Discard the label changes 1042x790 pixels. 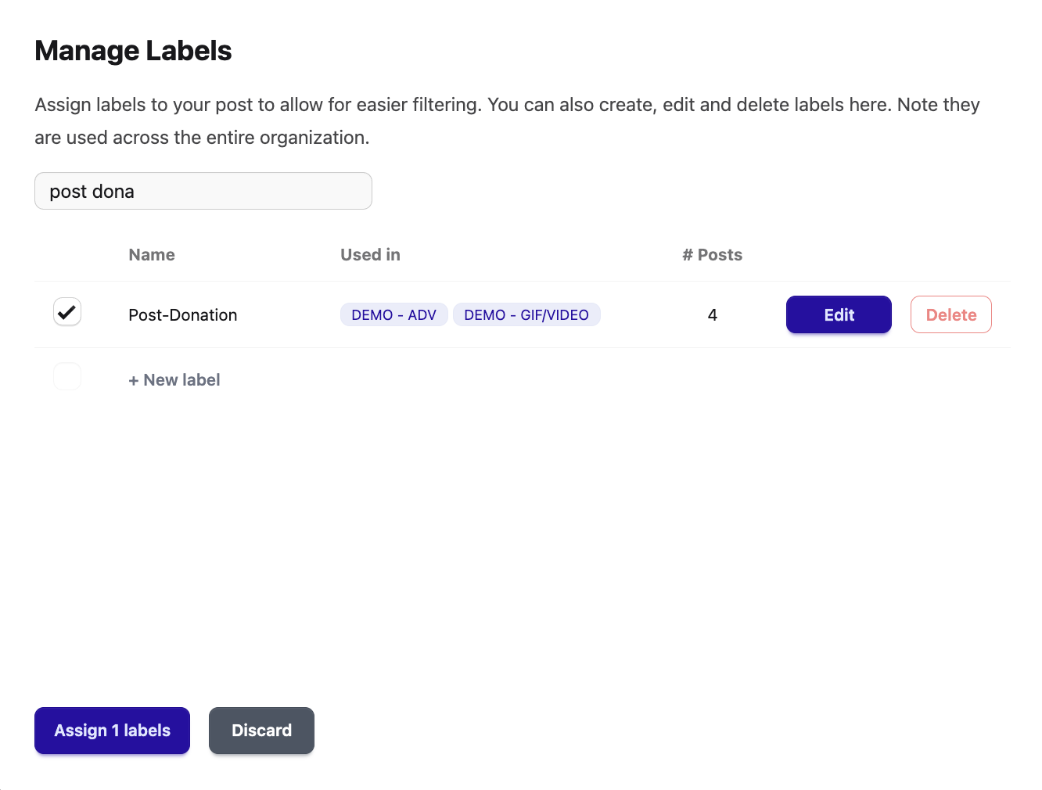[261, 731]
